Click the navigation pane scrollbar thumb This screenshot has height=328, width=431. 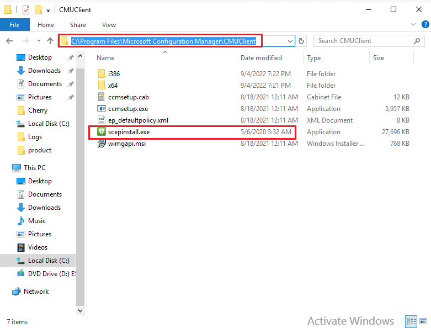click(x=80, y=187)
